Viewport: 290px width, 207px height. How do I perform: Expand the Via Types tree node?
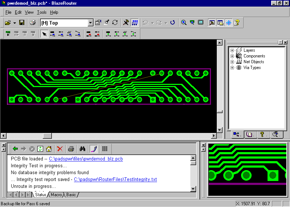point(232,68)
